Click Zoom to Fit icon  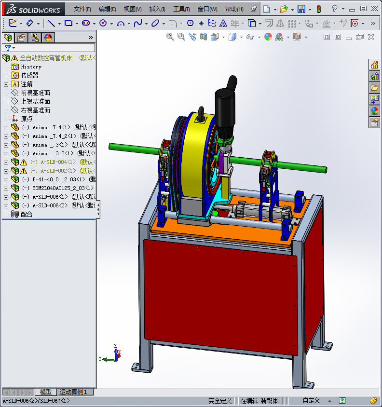170,37
